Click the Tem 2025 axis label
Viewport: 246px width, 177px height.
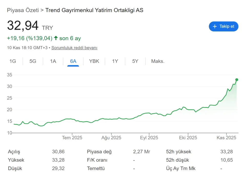point(72,138)
